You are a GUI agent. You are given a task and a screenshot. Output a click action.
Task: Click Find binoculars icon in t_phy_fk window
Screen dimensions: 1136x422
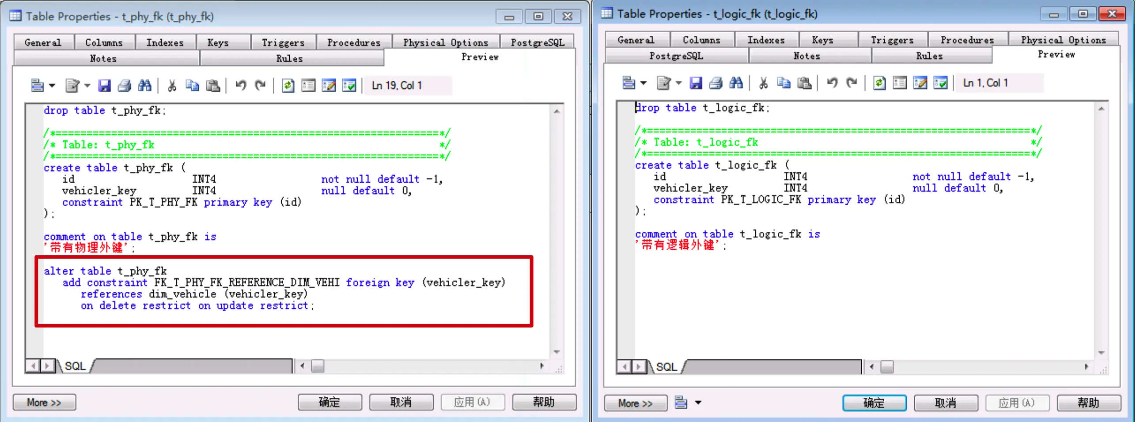coord(145,85)
